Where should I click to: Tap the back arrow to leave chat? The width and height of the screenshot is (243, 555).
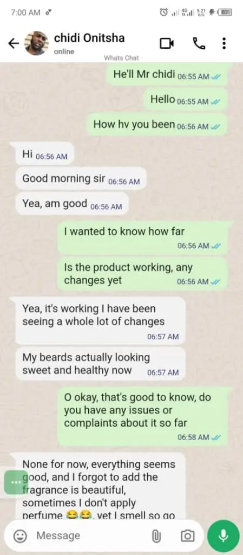point(14,43)
